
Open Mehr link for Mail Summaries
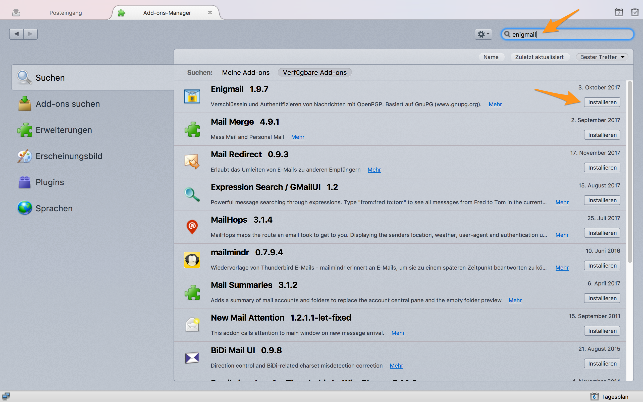pos(515,300)
